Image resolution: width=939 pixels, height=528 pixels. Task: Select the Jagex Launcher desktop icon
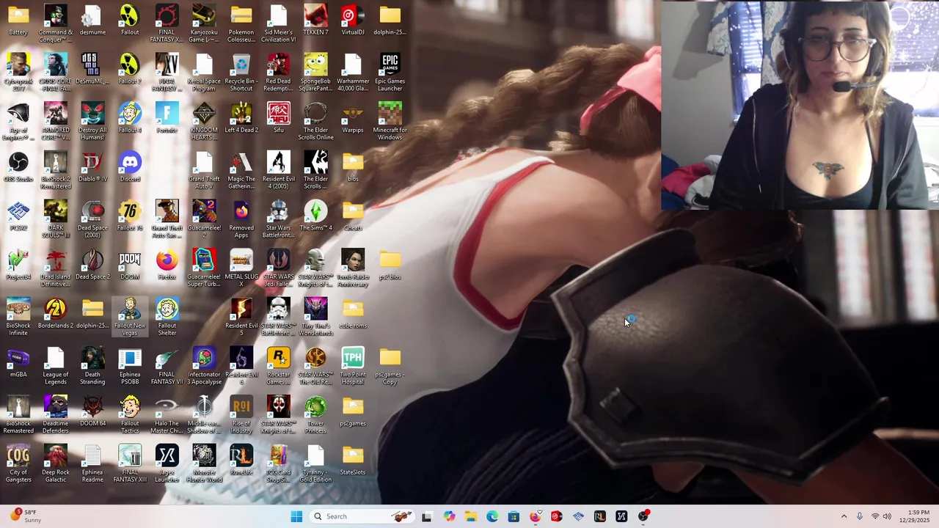[x=167, y=463]
